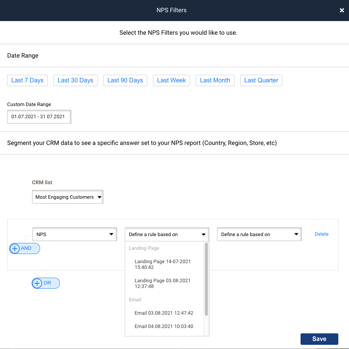
Task: Click the X to close NPS Filters
Action: pos(342,10)
